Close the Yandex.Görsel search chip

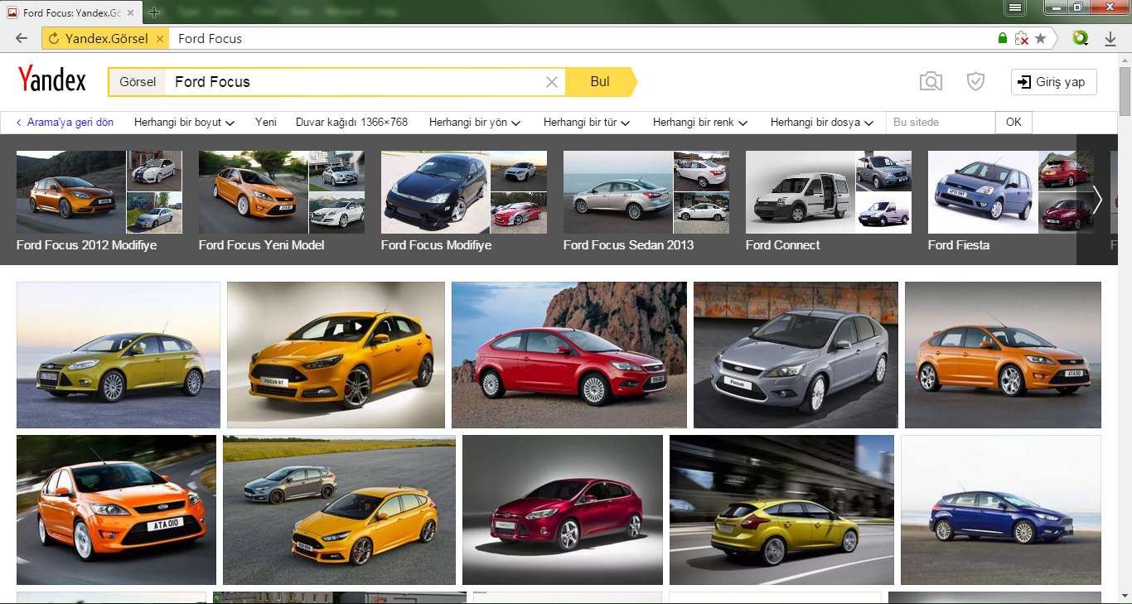(160, 38)
